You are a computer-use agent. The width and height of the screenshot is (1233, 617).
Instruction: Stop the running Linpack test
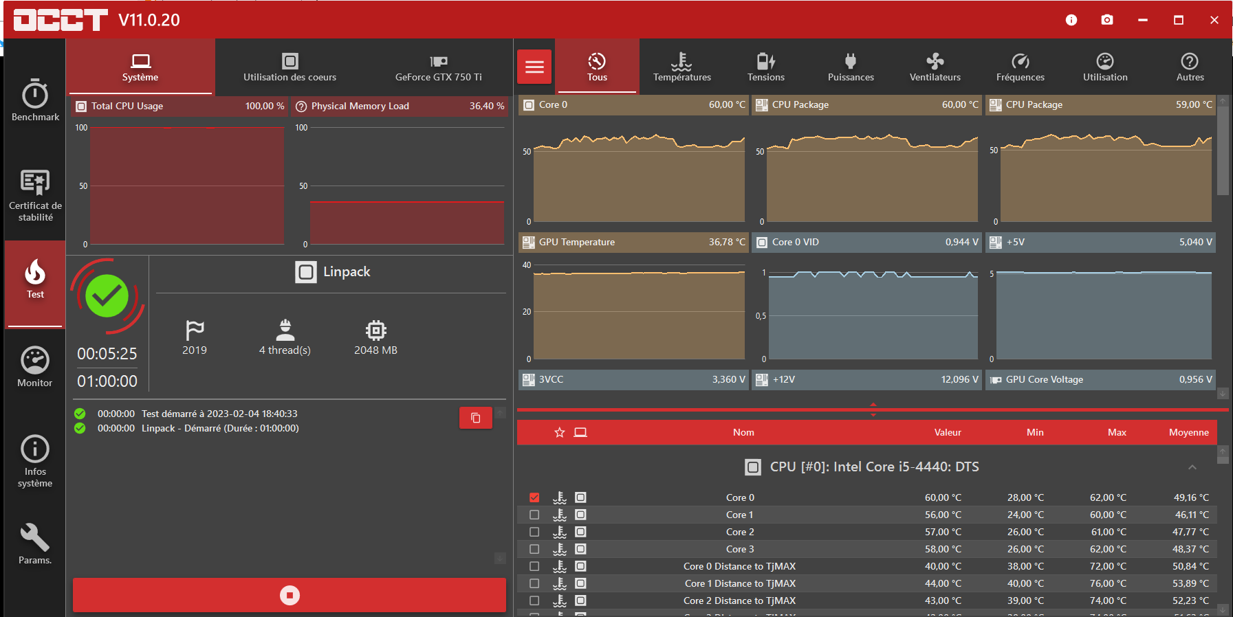(x=290, y=595)
